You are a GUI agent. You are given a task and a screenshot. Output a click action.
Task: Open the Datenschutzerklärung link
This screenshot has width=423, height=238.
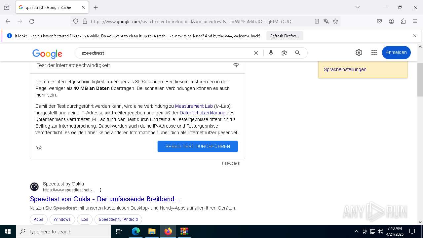coord(203,113)
